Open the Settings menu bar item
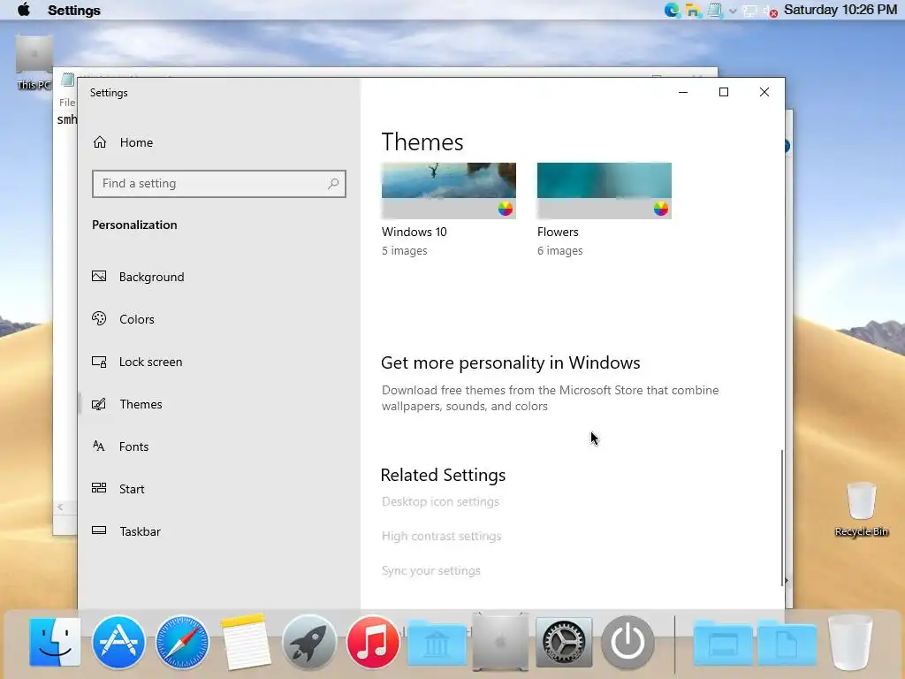This screenshot has width=905, height=679. [74, 11]
